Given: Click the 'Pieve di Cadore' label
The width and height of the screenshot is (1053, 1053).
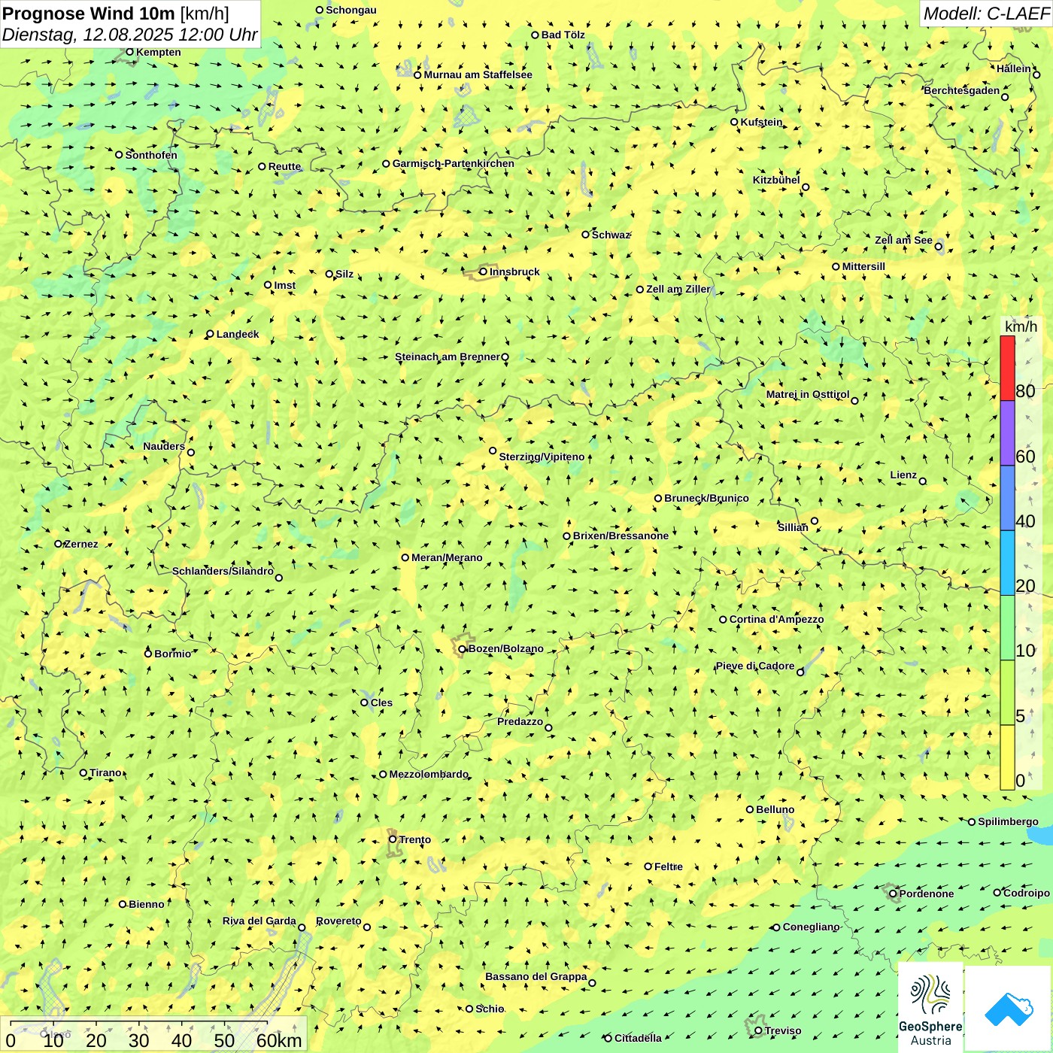Looking at the screenshot, I should pos(755,666).
